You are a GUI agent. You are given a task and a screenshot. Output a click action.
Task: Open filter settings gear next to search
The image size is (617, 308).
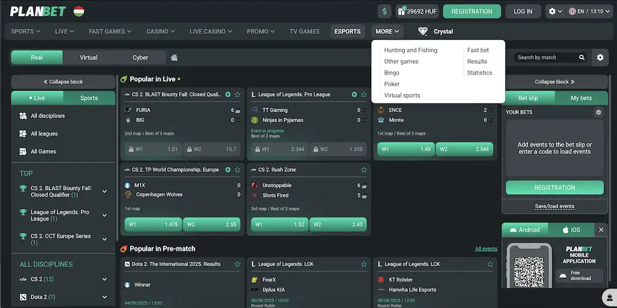(x=600, y=57)
